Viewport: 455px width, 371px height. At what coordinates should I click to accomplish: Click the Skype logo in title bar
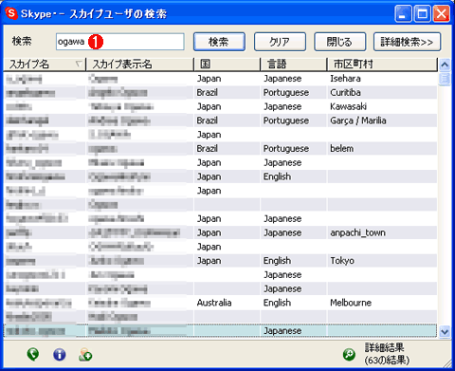(x=11, y=13)
